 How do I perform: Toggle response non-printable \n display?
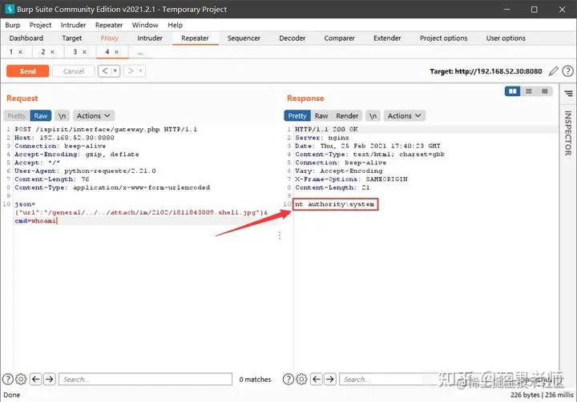(x=373, y=116)
